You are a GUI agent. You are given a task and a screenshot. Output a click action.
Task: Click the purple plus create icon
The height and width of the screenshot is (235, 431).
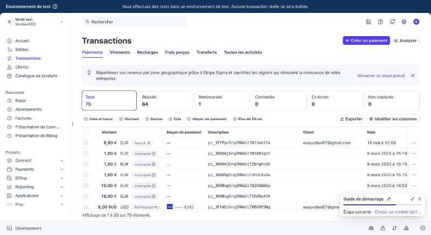(x=416, y=22)
